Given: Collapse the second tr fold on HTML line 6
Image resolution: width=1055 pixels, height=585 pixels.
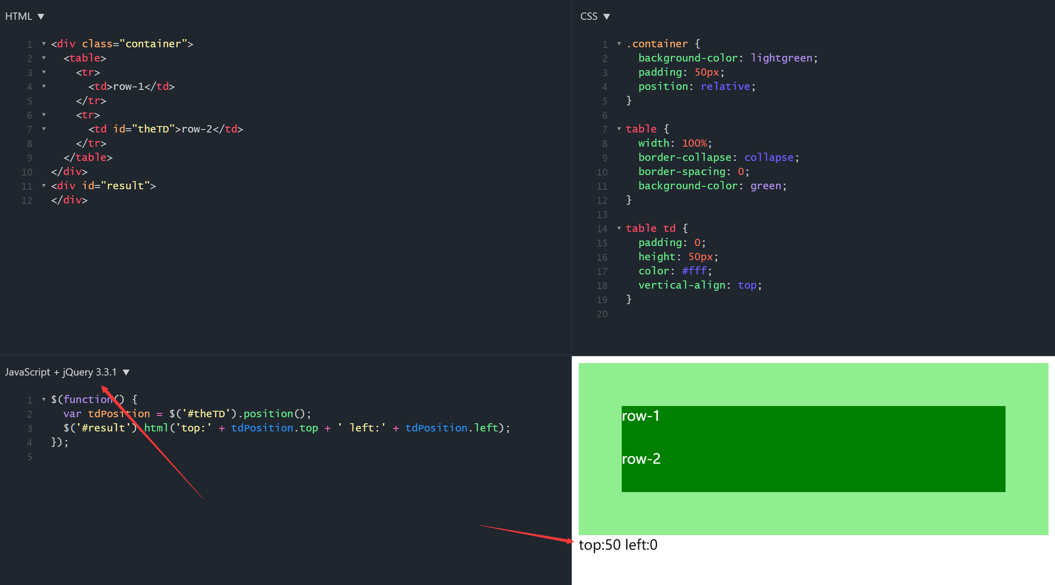Looking at the screenshot, I should (44, 115).
